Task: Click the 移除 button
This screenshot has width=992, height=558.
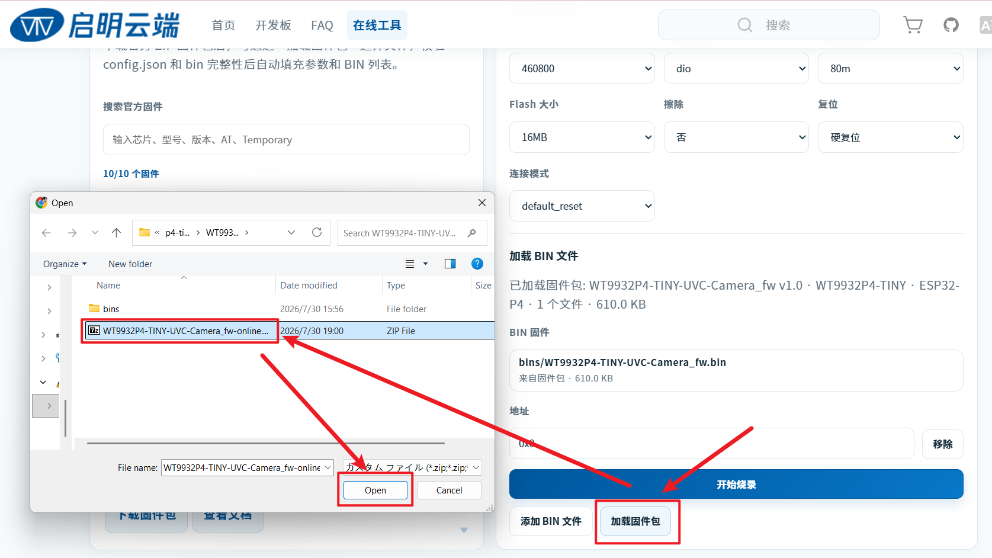Action: [x=943, y=444]
